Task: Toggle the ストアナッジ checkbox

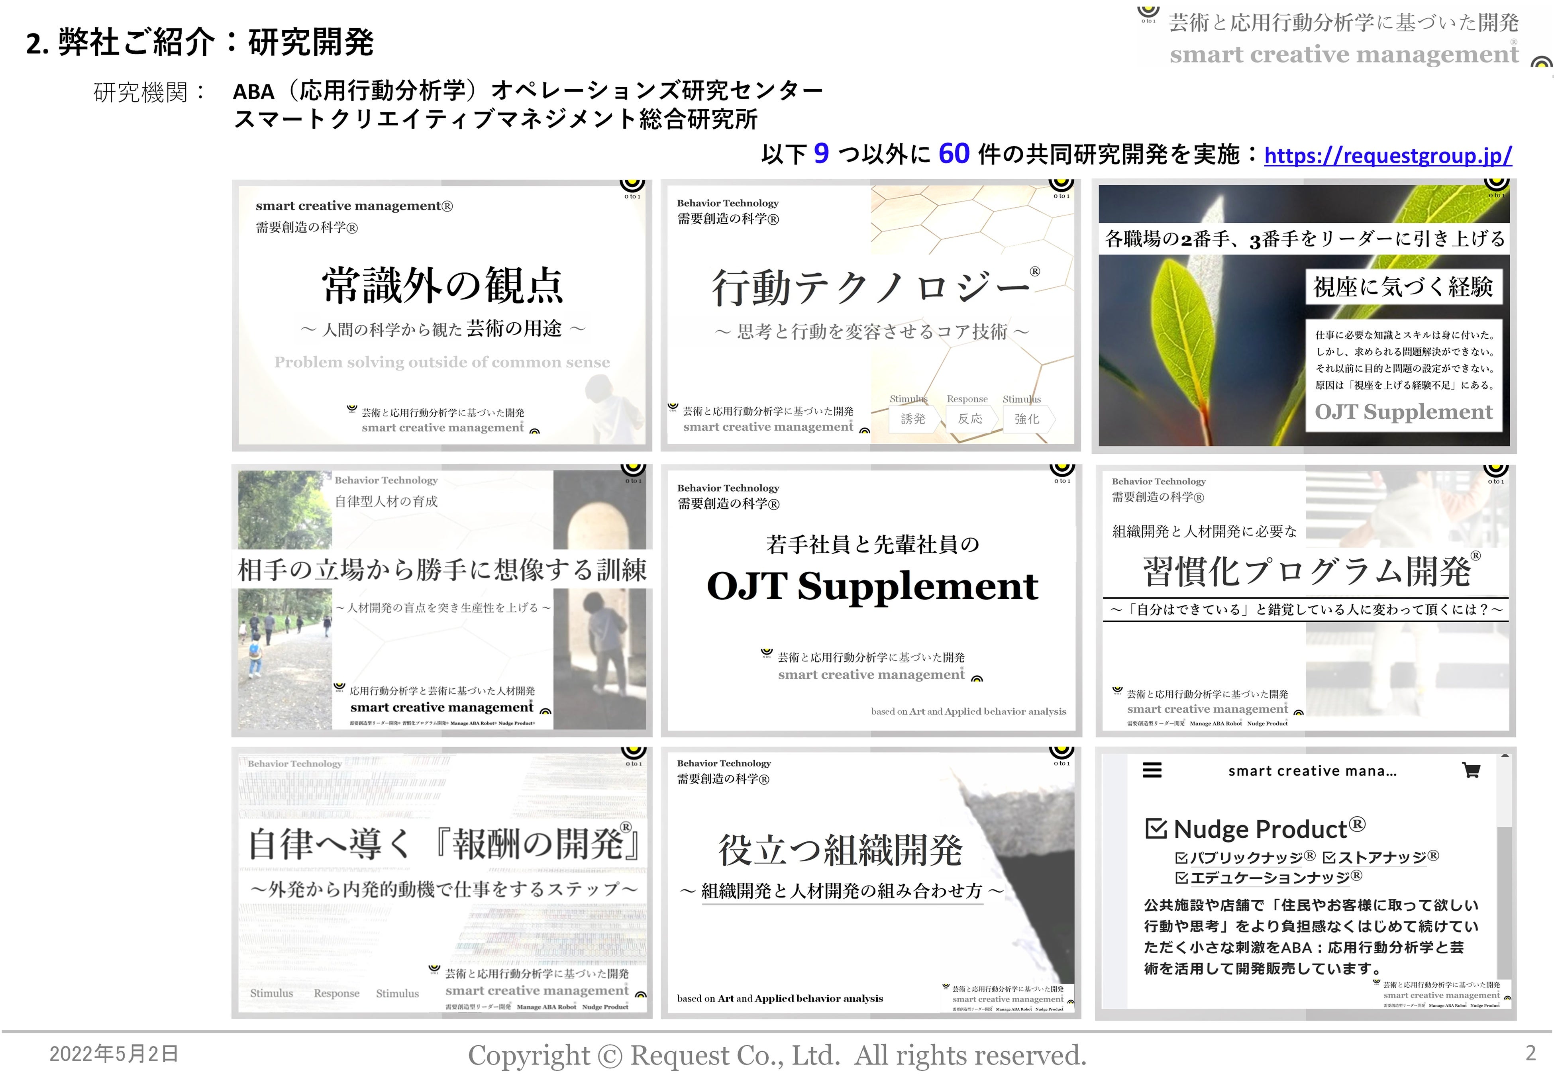Action: click(1329, 858)
